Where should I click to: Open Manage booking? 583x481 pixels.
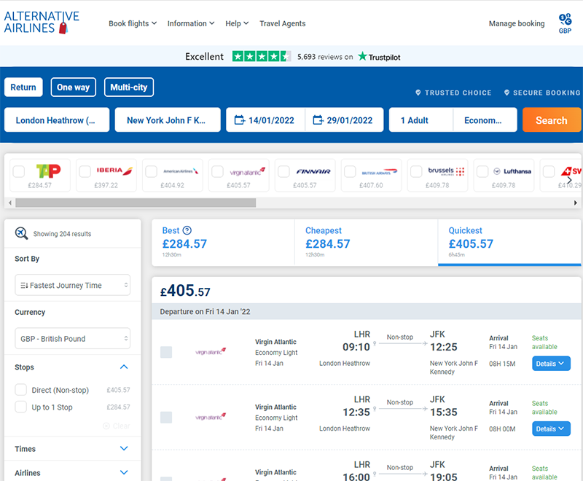pyautogui.click(x=517, y=23)
